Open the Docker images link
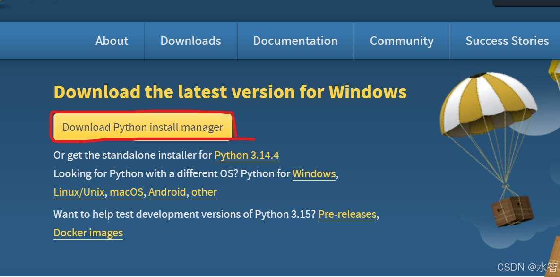 (88, 233)
